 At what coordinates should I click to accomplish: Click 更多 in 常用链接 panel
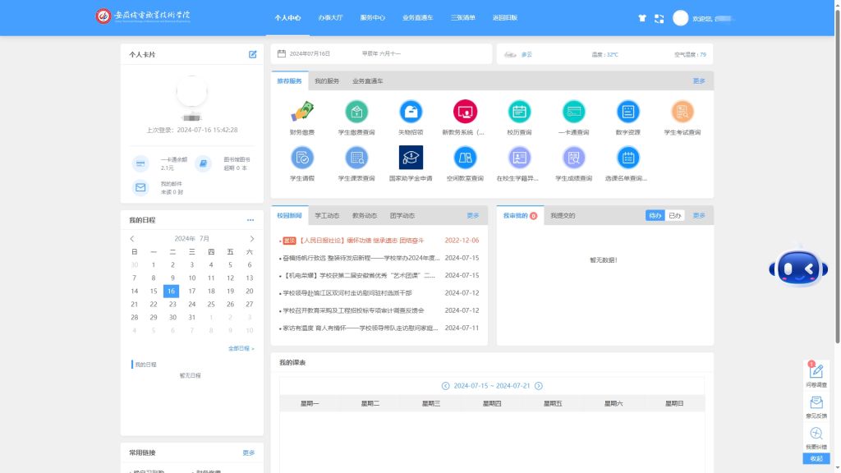(248, 453)
